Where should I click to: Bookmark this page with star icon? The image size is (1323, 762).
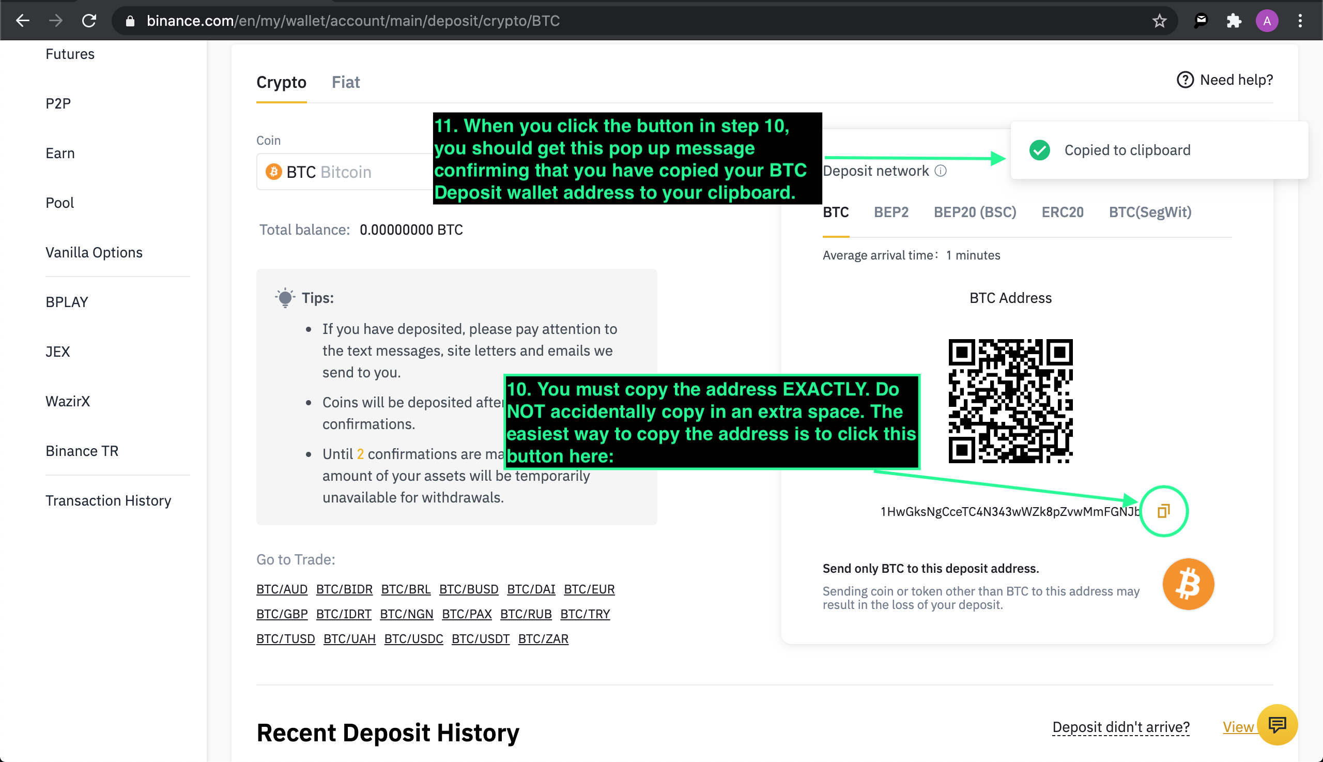(1159, 20)
